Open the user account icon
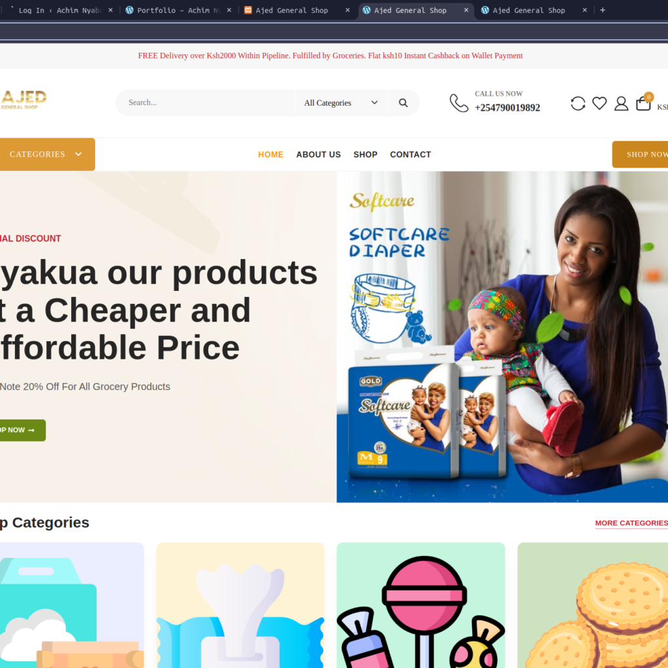 621,104
